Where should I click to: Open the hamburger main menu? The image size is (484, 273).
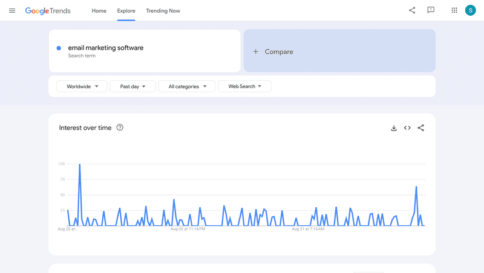(12, 10)
